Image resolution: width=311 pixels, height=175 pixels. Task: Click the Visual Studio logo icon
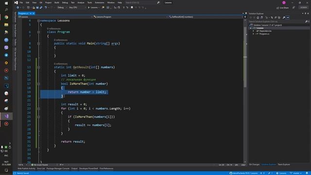click(x=16, y=2)
